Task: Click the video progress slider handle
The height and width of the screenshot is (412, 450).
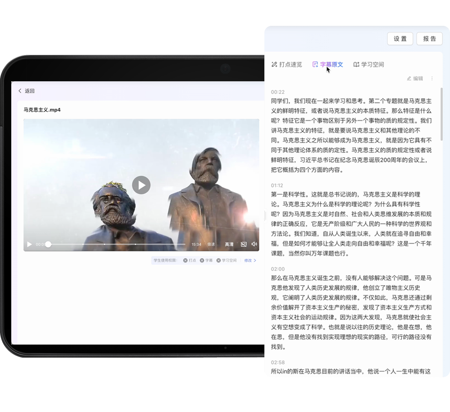Action: point(48,244)
